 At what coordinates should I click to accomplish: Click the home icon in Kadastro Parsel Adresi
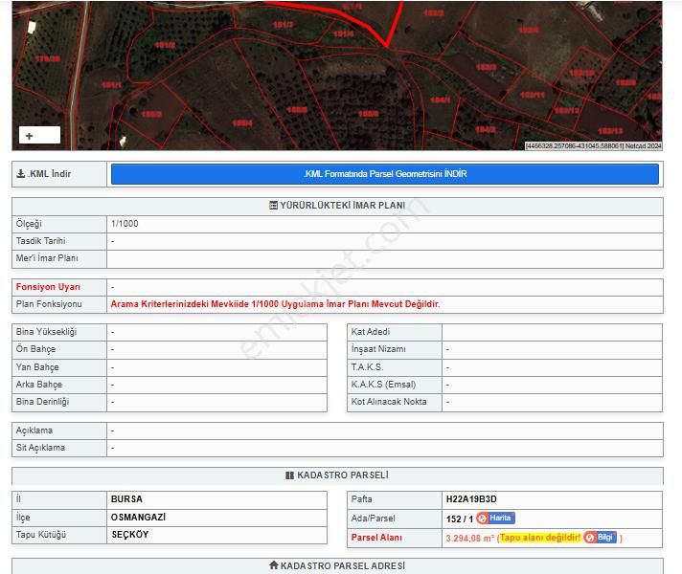273,565
